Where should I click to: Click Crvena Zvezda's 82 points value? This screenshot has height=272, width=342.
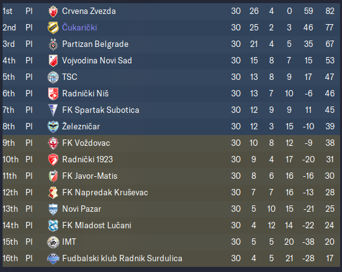[330, 11]
